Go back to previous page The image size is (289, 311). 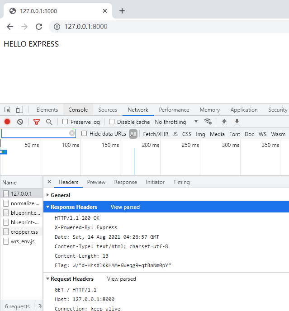[10, 27]
